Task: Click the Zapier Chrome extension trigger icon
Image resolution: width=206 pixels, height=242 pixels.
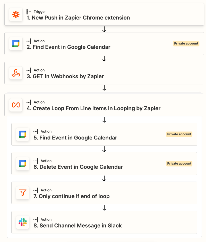Action: 16,14
